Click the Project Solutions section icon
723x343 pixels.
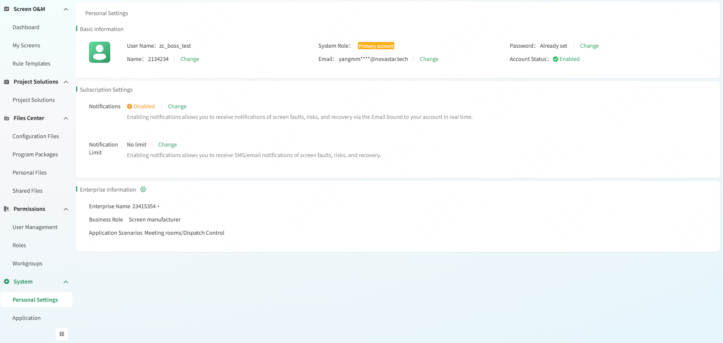(x=6, y=82)
